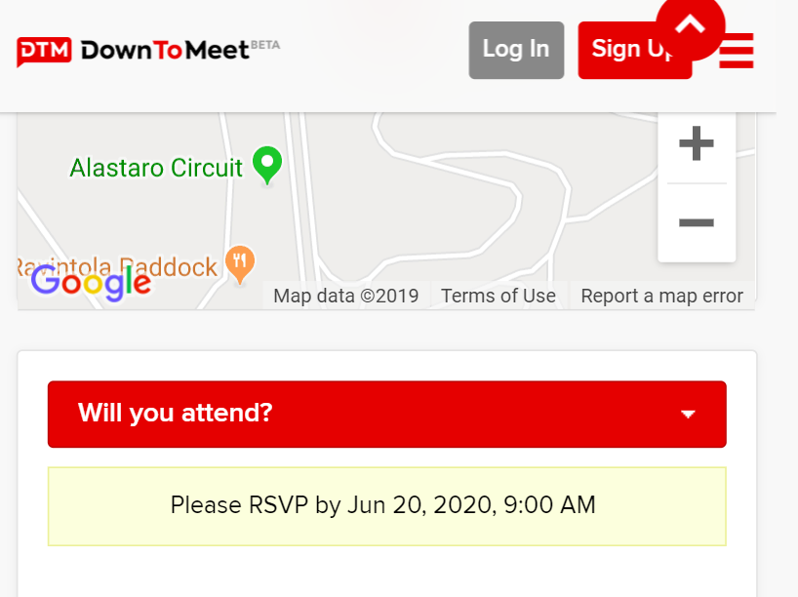Click the Alastaro Circuit text label
The height and width of the screenshot is (597, 798).
pos(156,168)
